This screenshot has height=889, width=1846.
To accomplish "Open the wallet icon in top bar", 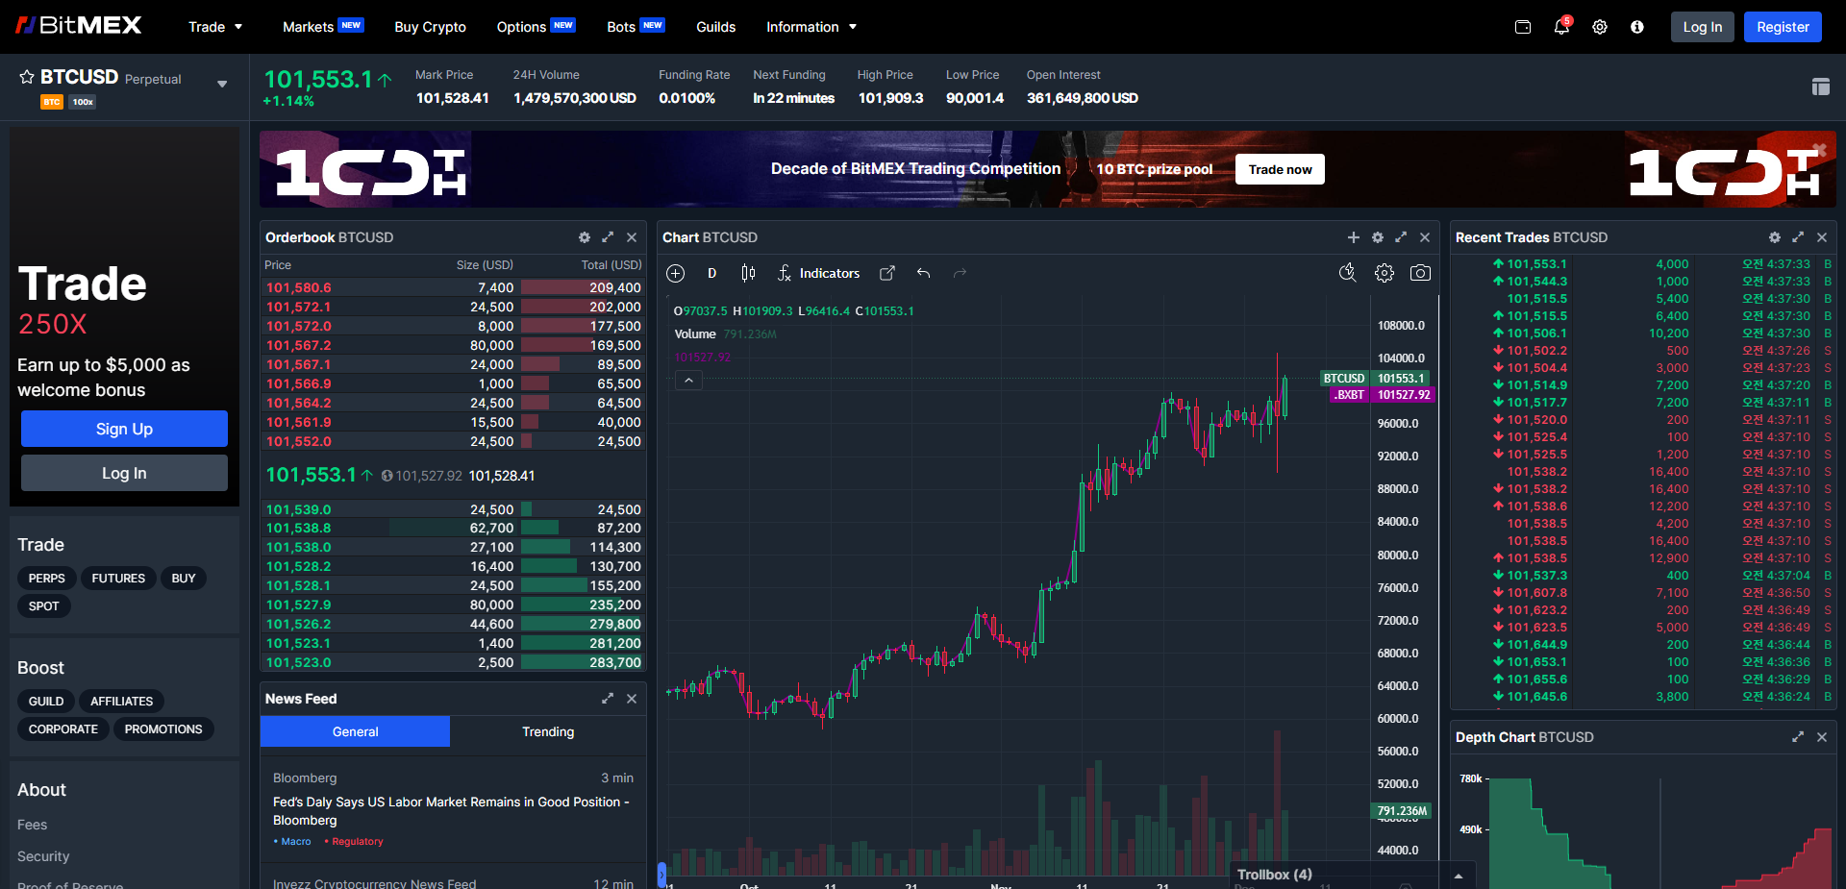I will [1523, 27].
